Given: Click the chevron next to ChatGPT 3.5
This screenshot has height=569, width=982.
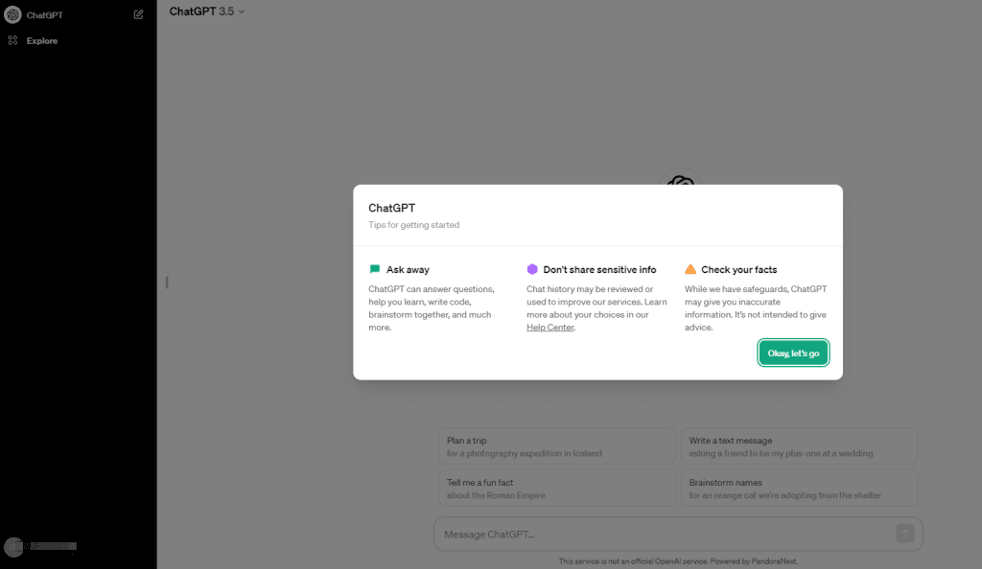Looking at the screenshot, I should tap(242, 11).
